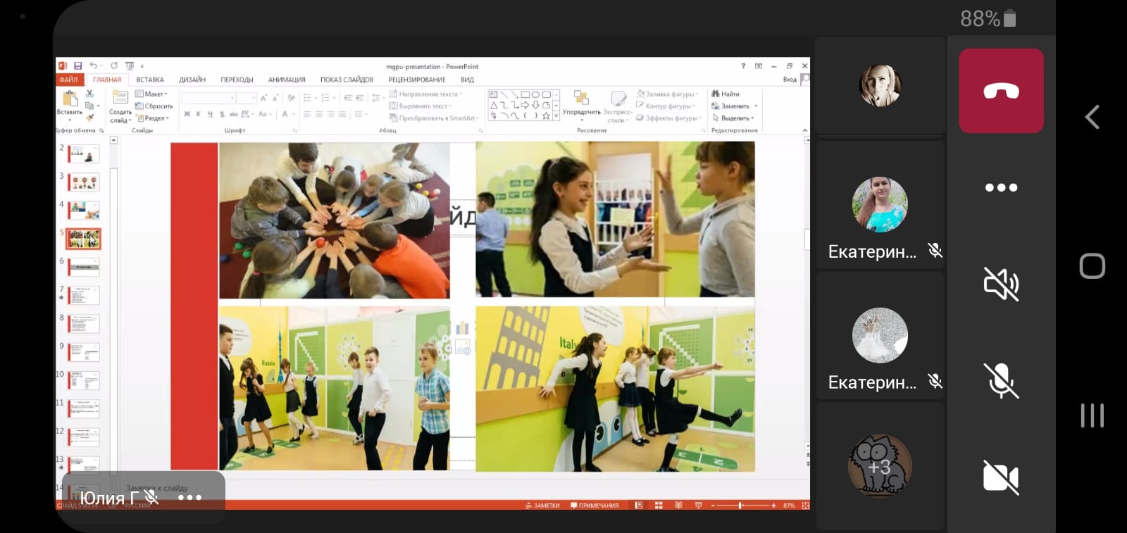1127x533 pixels.
Task: Click the Cut scissors icon
Action: click(89, 94)
